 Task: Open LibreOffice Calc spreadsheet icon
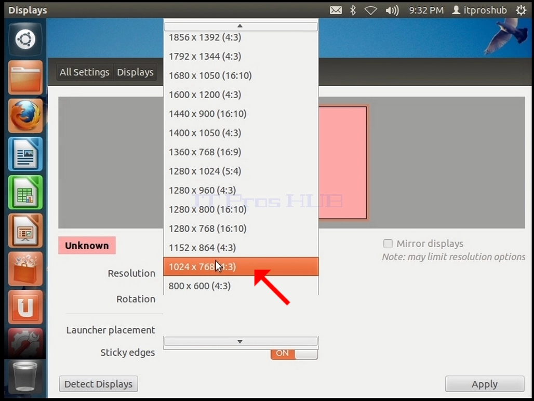click(x=25, y=192)
